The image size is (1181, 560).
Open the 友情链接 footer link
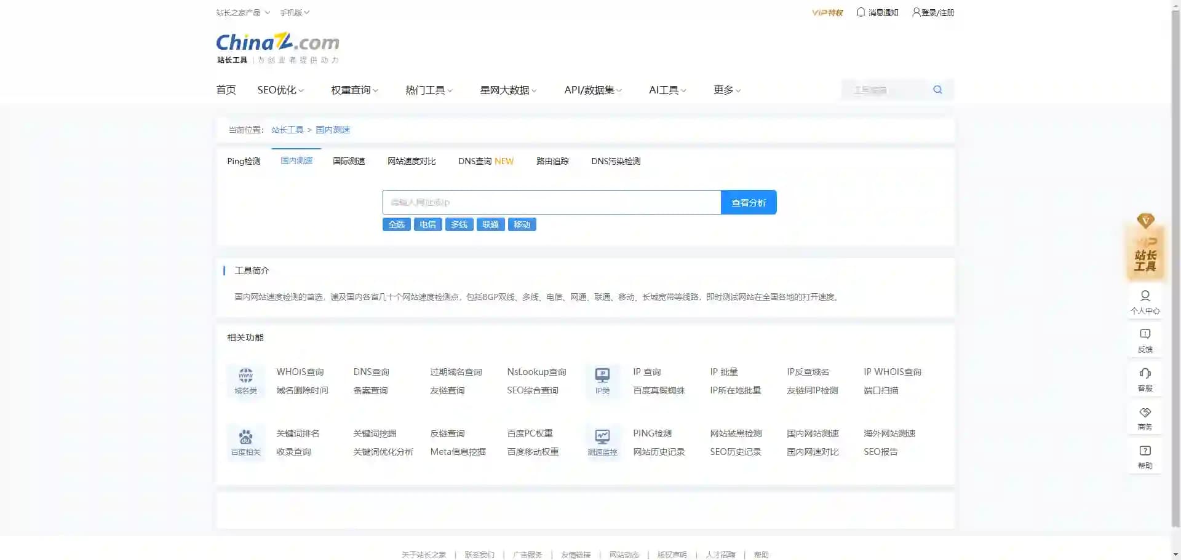click(x=576, y=554)
